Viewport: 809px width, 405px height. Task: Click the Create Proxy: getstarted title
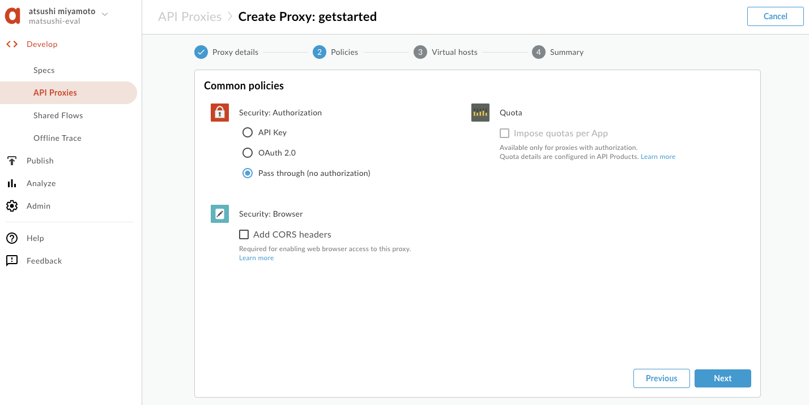pos(308,16)
